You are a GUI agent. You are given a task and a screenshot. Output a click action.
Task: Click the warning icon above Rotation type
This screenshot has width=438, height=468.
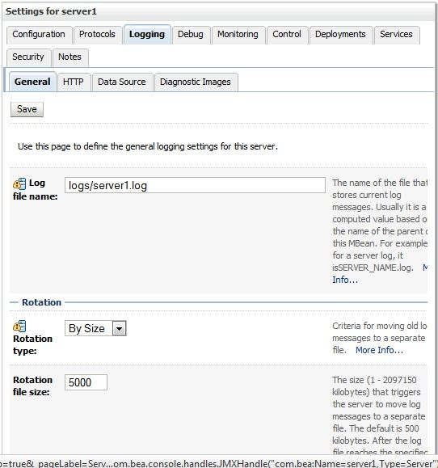(19, 327)
